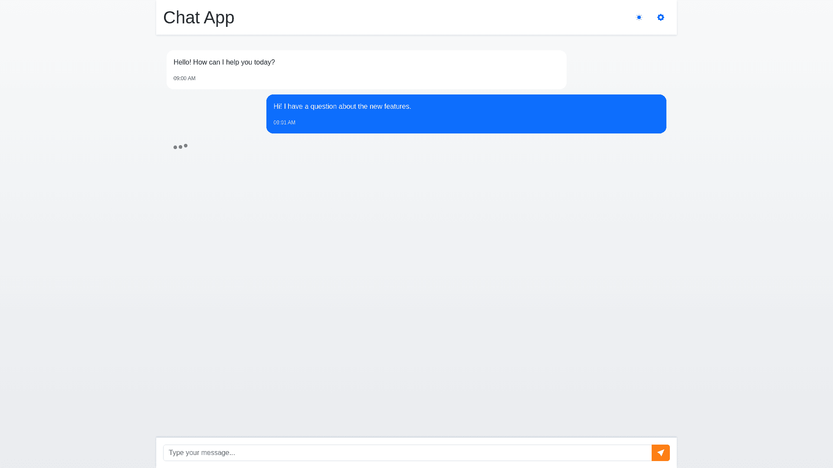Image resolution: width=833 pixels, height=468 pixels.
Task: Click the three-dot typing indicator
Action: point(180,147)
